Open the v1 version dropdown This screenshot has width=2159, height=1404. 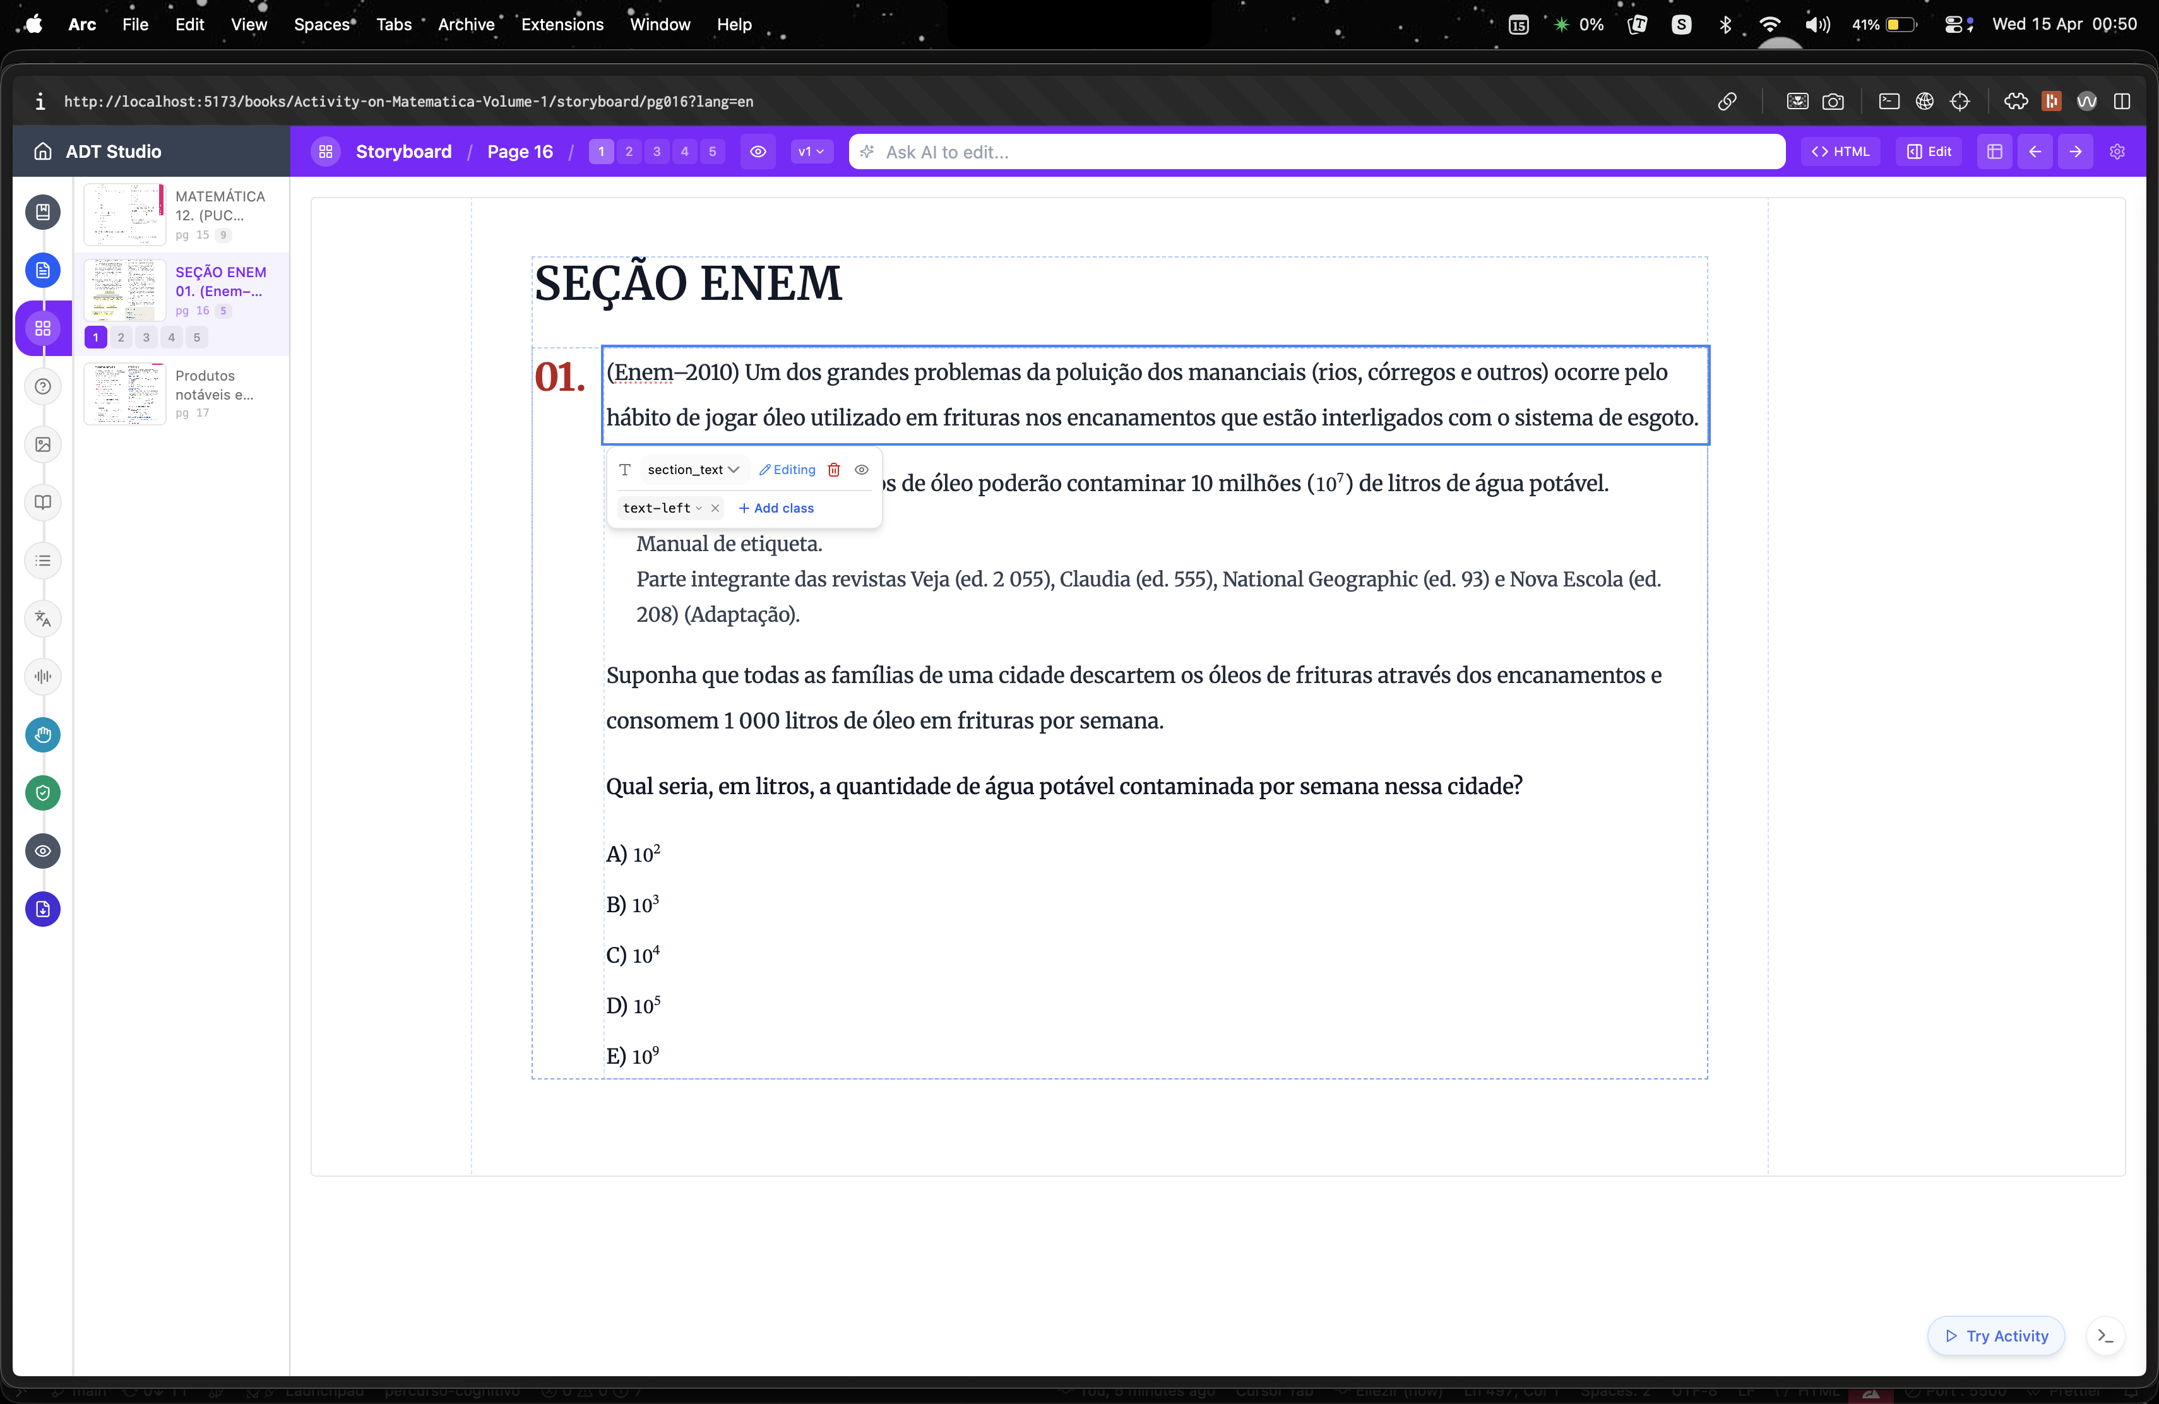click(811, 152)
